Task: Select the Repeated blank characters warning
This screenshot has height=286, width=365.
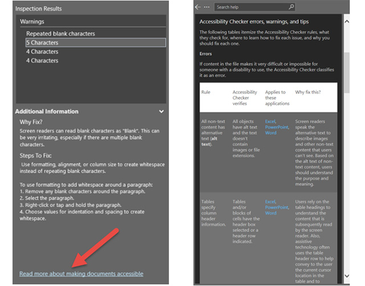Action: click(x=60, y=34)
